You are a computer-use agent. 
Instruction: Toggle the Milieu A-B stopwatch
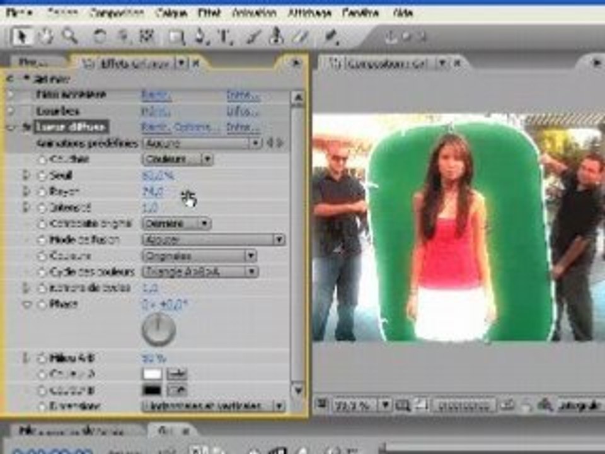(42, 358)
